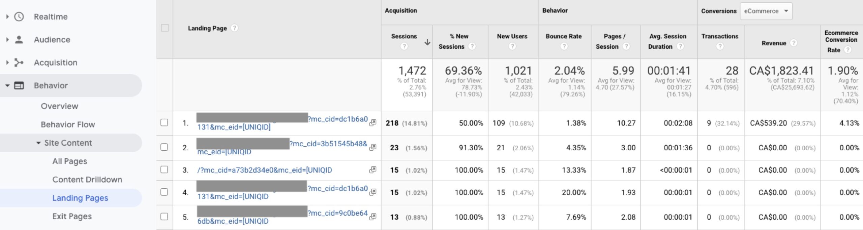Screen dimensions: 863x230
Task: Click the Audience person icon
Action: [19, 40]
